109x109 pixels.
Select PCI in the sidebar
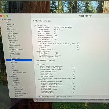12,56
